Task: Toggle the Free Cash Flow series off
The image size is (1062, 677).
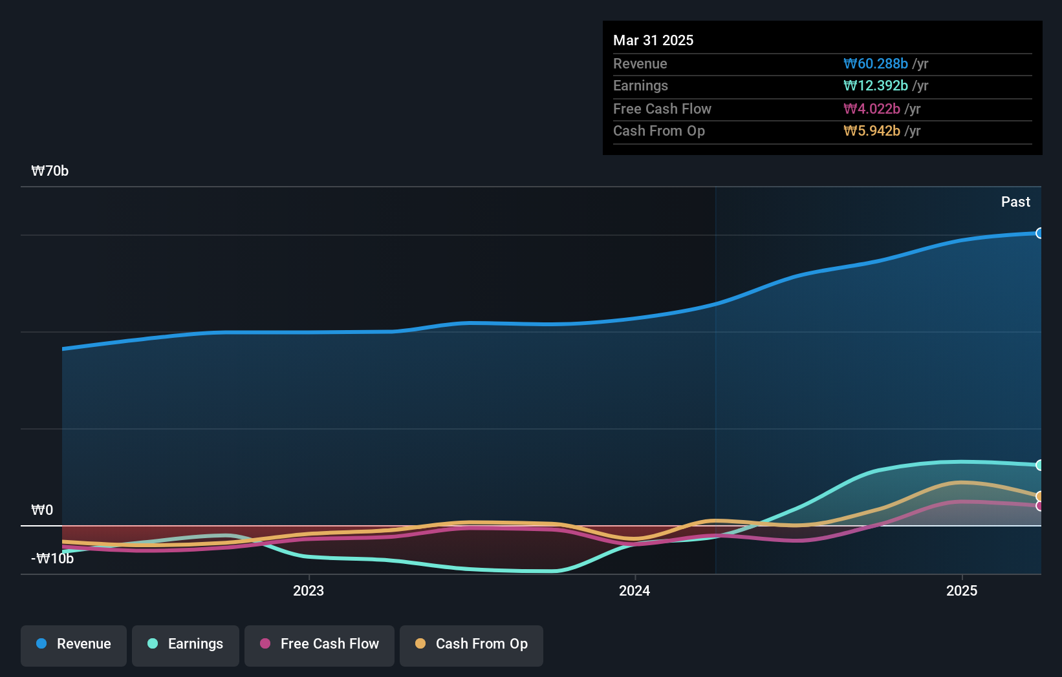Action: [319, 644]
